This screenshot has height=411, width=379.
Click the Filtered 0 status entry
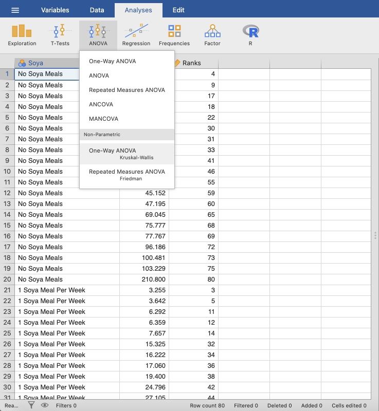[246, 405]
